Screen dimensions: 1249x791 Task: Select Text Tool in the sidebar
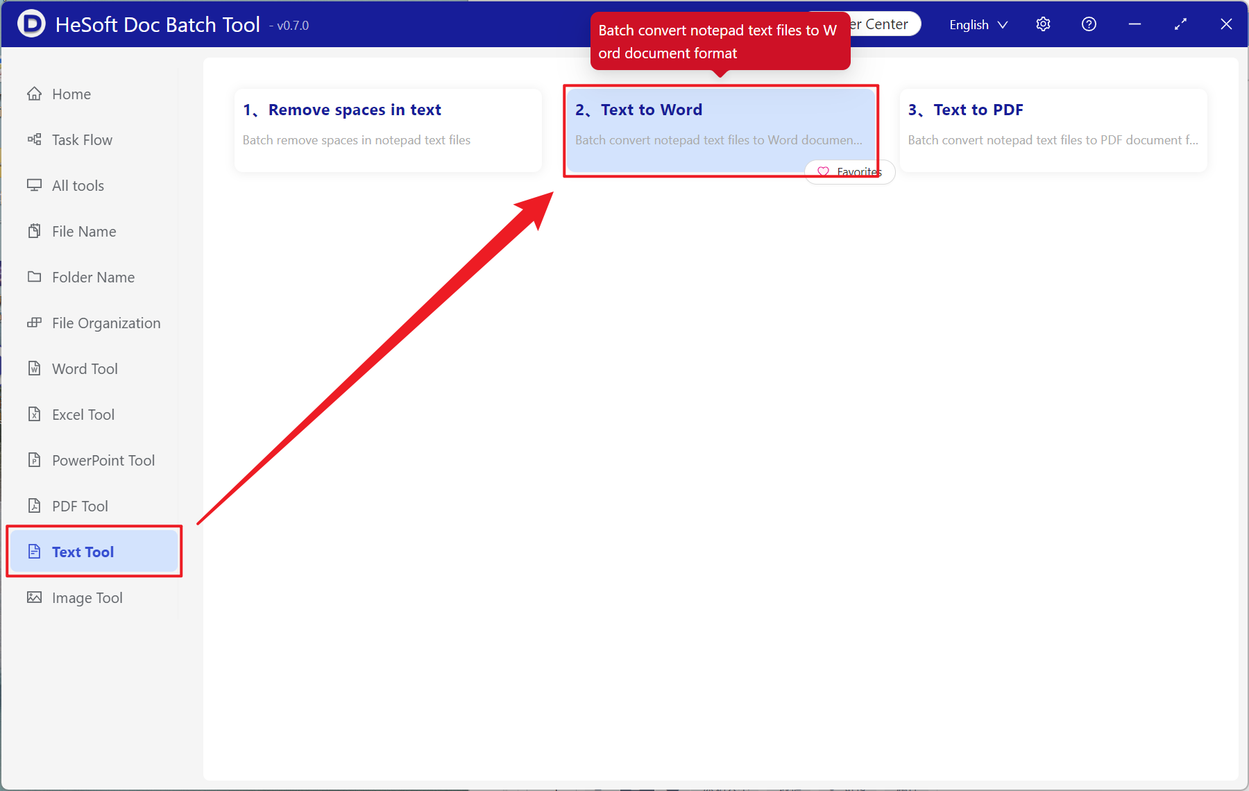pos(94,552)
